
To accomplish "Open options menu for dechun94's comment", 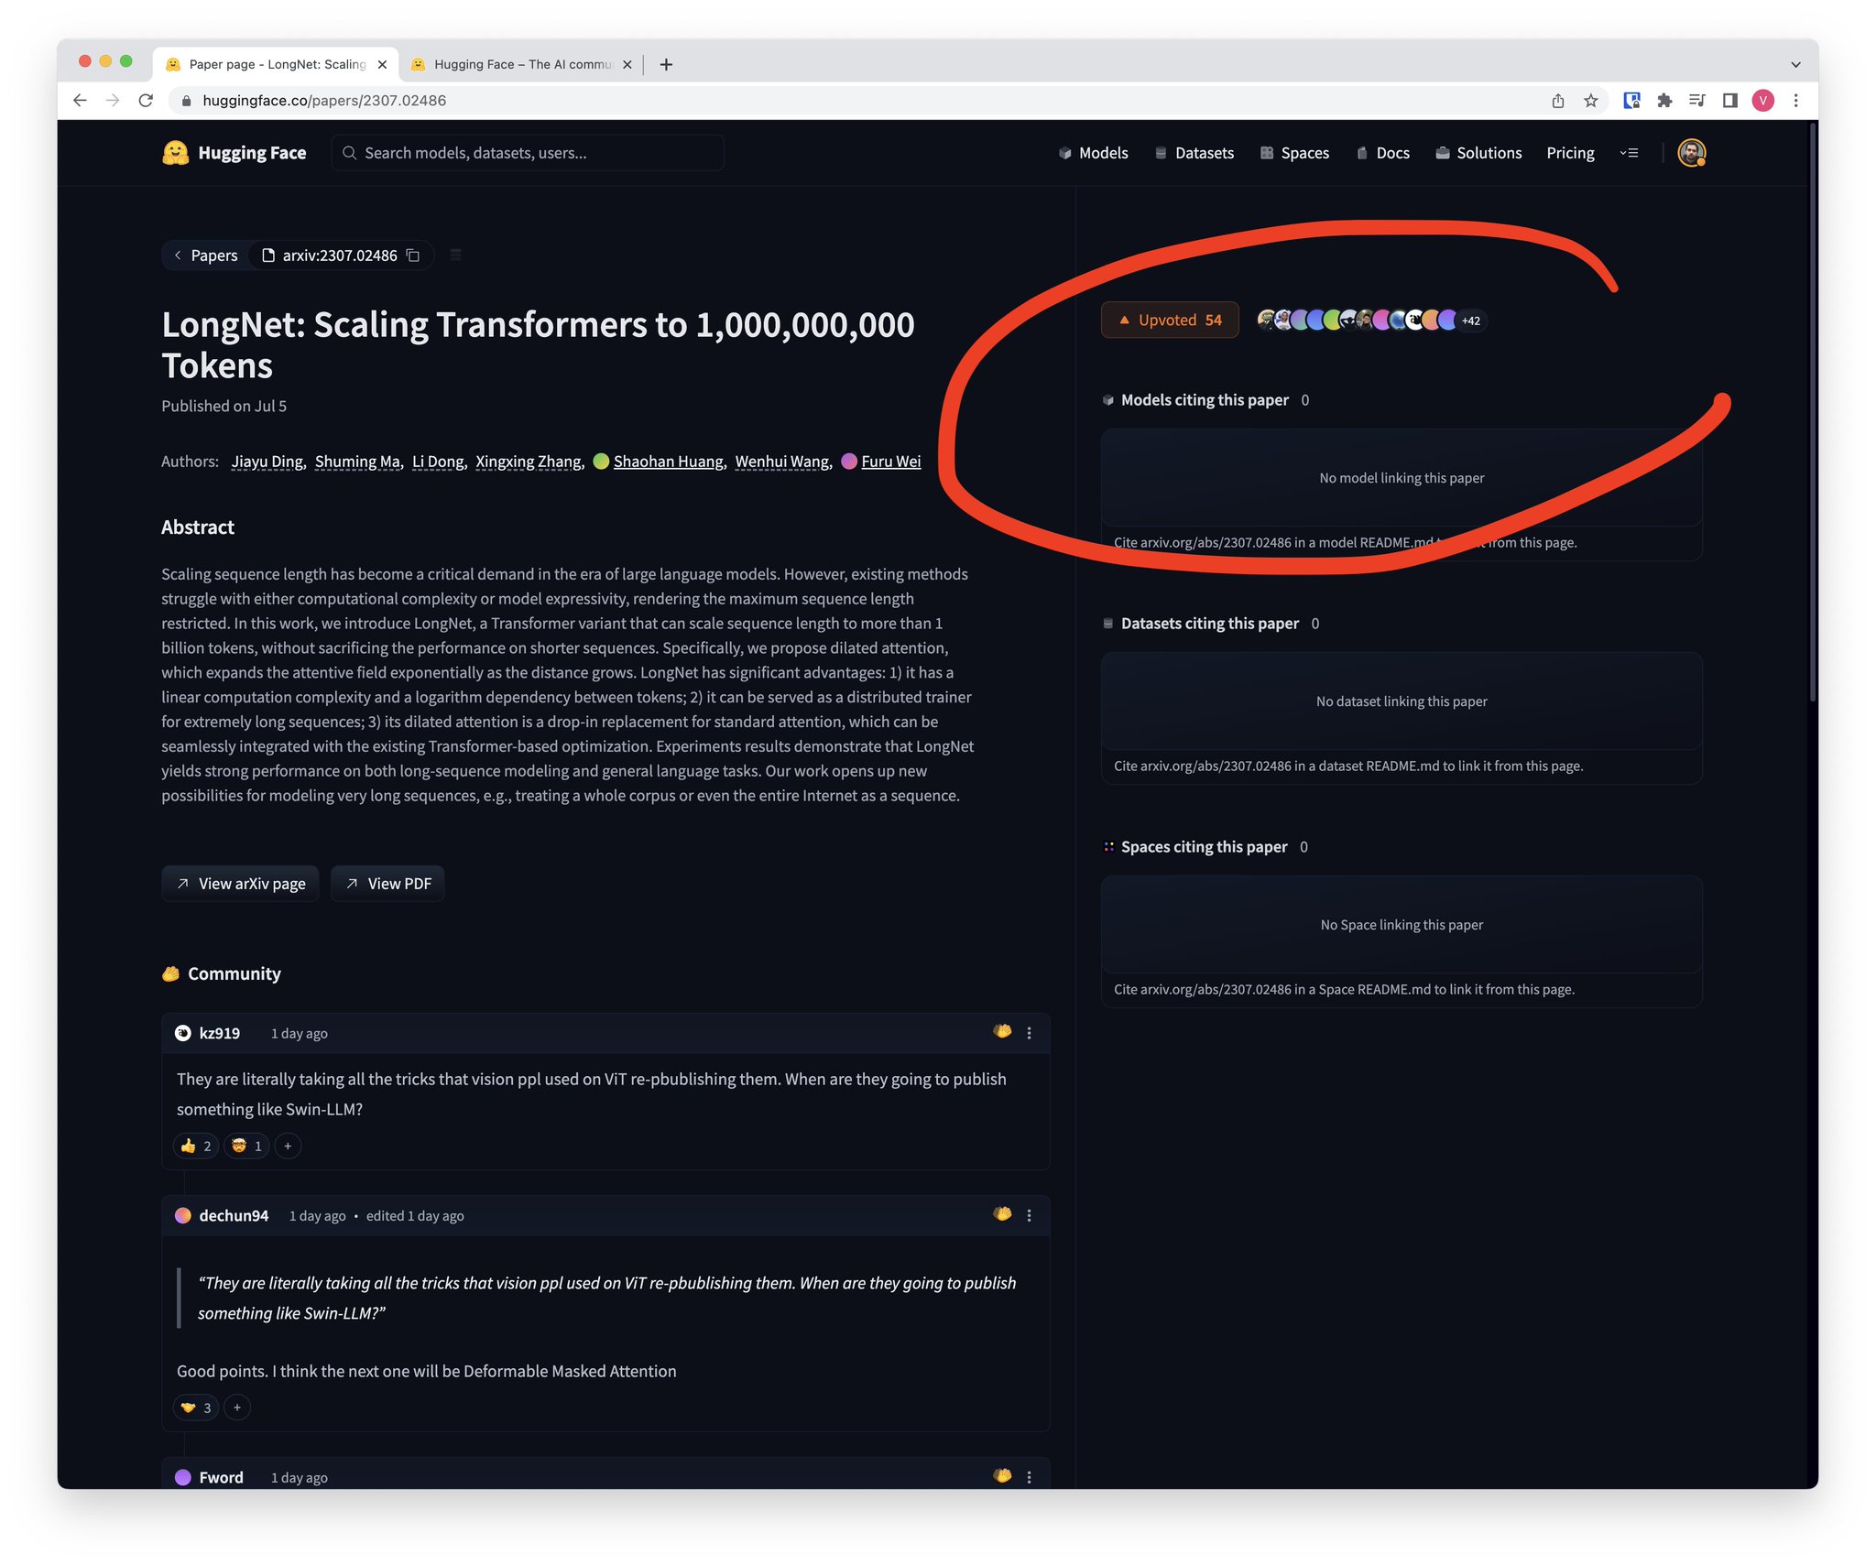I will click(1029, 1215).
